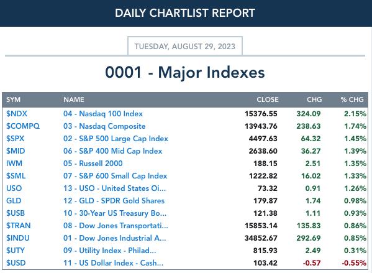Viewport: 372px width, 273px height.
Task: Open the $MID symbol link
Action: click(x=16, y=151)
